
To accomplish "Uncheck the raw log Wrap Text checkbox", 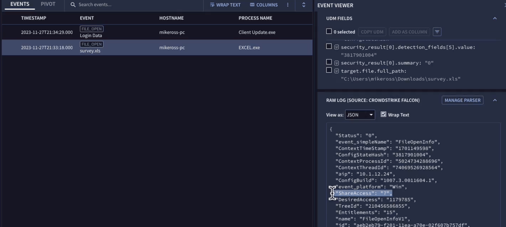I will tap(383, 115).
